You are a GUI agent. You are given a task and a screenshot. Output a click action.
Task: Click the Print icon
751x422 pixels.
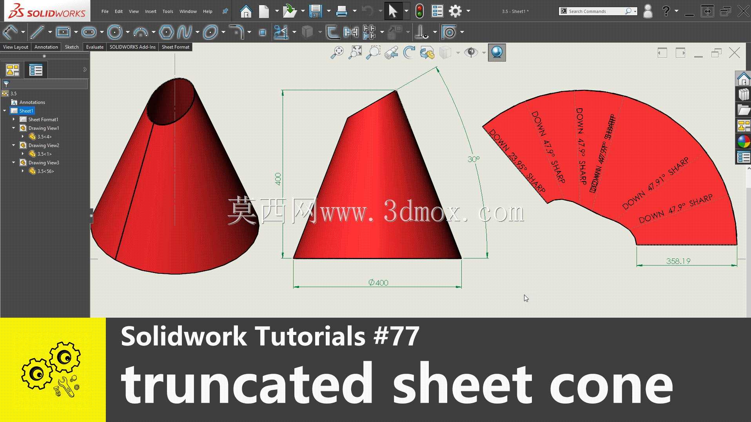click(342, 11)
